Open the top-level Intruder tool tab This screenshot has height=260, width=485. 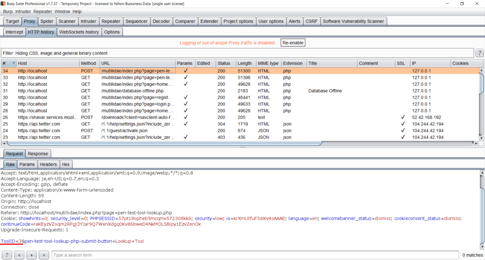tap(89, 21)
